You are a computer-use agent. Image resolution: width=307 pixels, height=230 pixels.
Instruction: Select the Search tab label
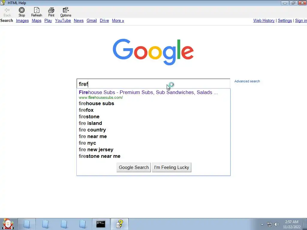[x=7, y=21]
